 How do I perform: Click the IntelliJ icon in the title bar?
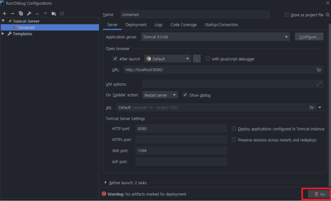(2, 3)
